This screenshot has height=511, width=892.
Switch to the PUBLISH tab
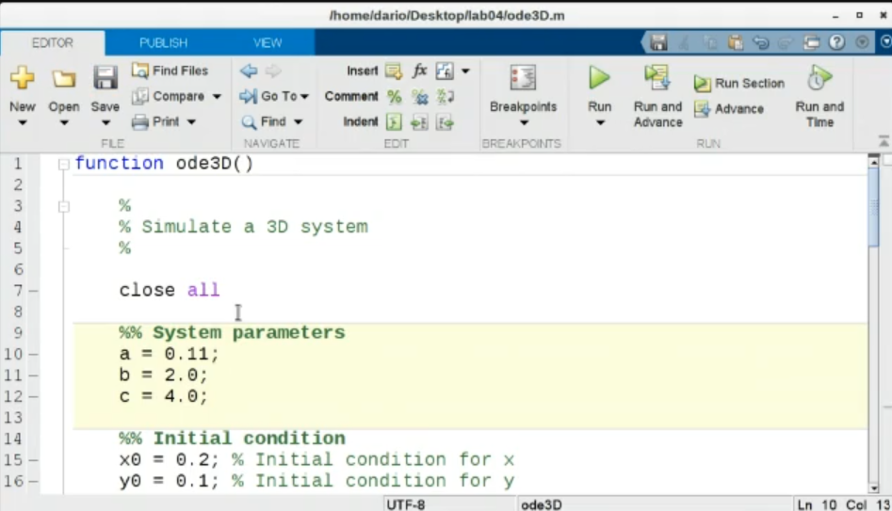tap(163, 42)
